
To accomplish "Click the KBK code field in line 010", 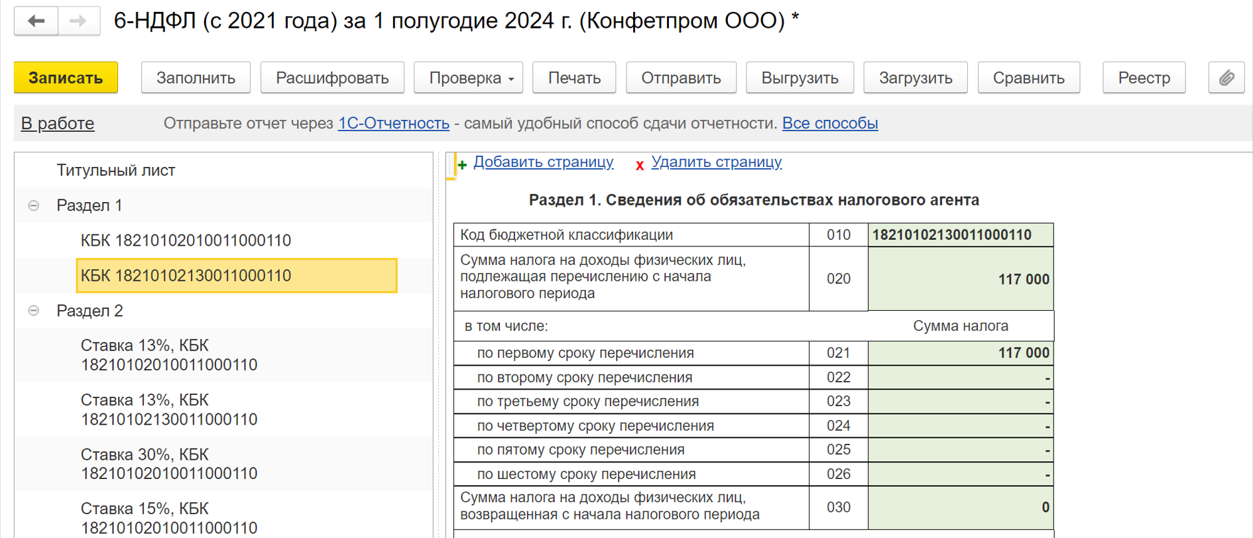I will 961,235.
